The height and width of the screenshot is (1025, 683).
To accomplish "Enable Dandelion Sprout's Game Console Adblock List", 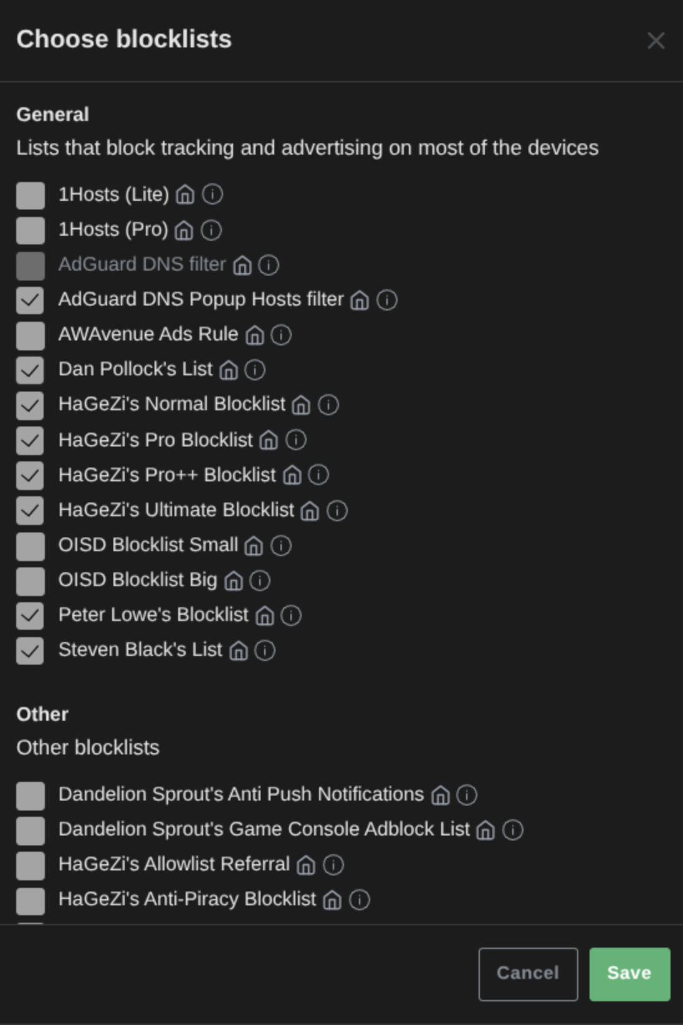I will tap(29, 829).
